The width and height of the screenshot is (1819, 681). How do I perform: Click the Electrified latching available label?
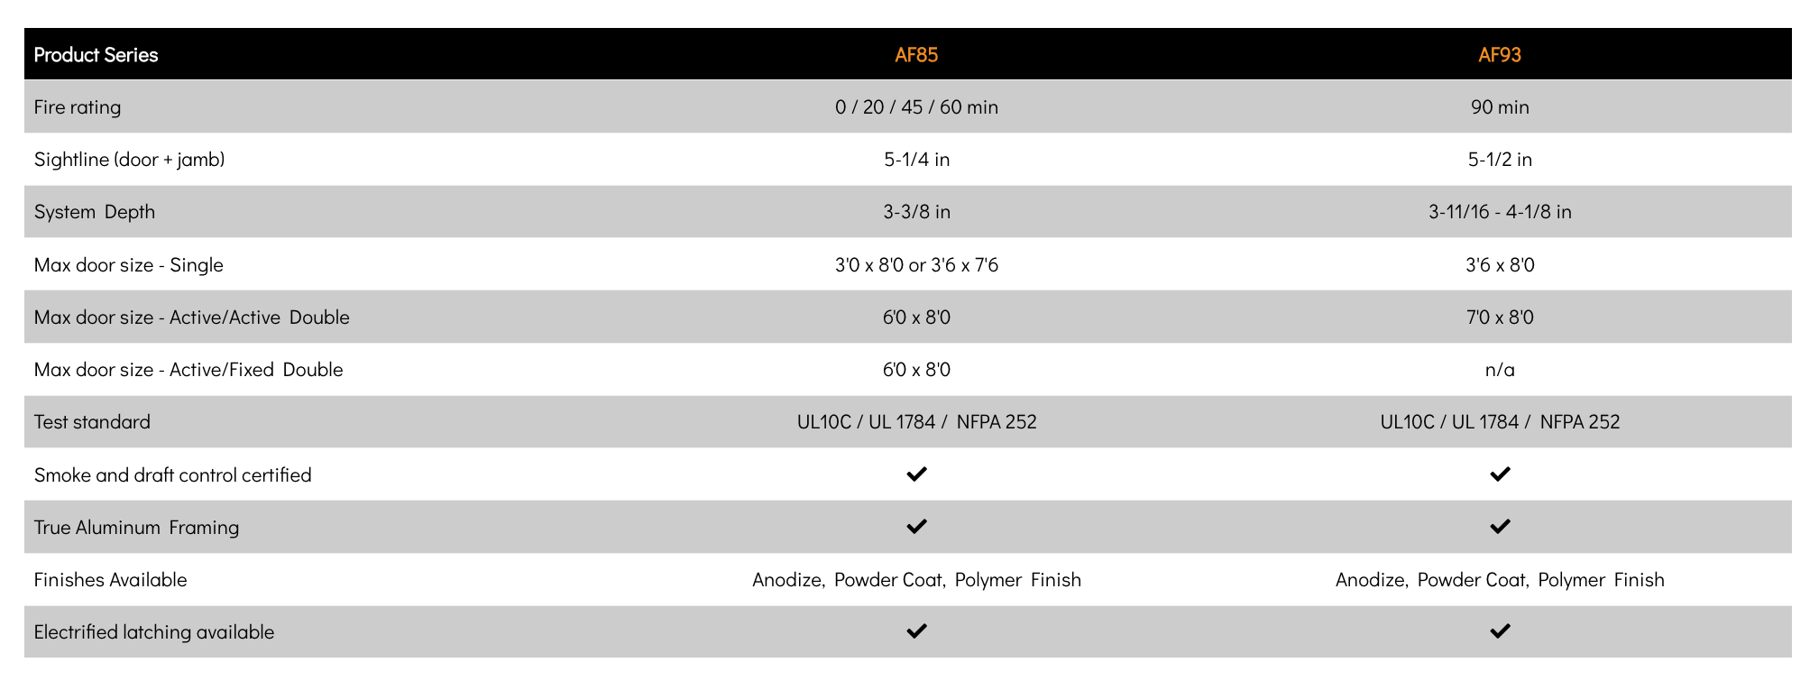(153, 632)
